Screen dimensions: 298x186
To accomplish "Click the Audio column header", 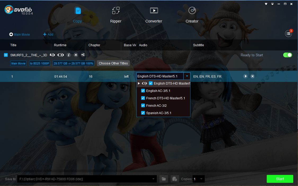I will click(x=143, y=45).
